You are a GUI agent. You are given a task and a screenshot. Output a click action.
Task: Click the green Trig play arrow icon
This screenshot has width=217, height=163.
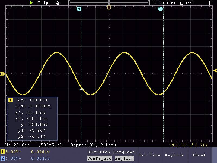point(31,3)
